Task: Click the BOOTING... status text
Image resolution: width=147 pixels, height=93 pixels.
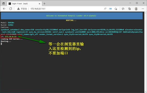Action: 71,20
